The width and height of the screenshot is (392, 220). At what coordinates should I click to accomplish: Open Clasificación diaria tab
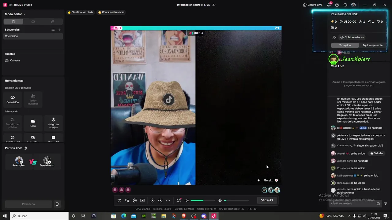coord(80,12)
